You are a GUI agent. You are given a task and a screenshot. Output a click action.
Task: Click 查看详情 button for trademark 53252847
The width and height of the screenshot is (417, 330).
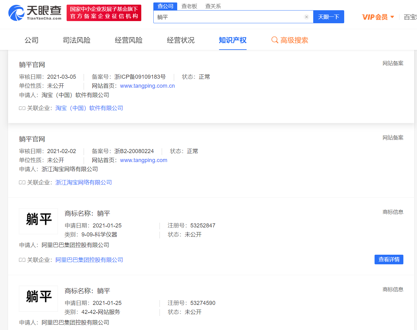click(x=389, y=259)
